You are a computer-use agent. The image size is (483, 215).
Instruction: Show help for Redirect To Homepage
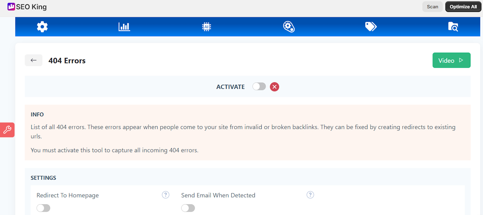[x=165, y=195]
